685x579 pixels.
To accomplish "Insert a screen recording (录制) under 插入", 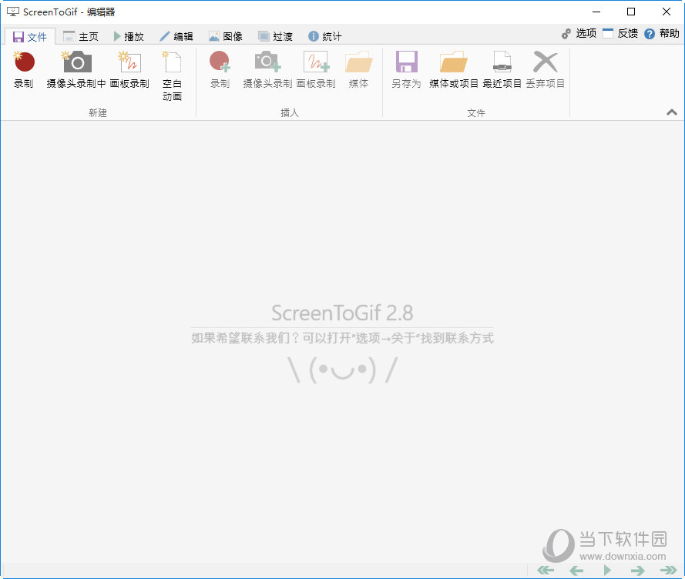I will [220, 70].
